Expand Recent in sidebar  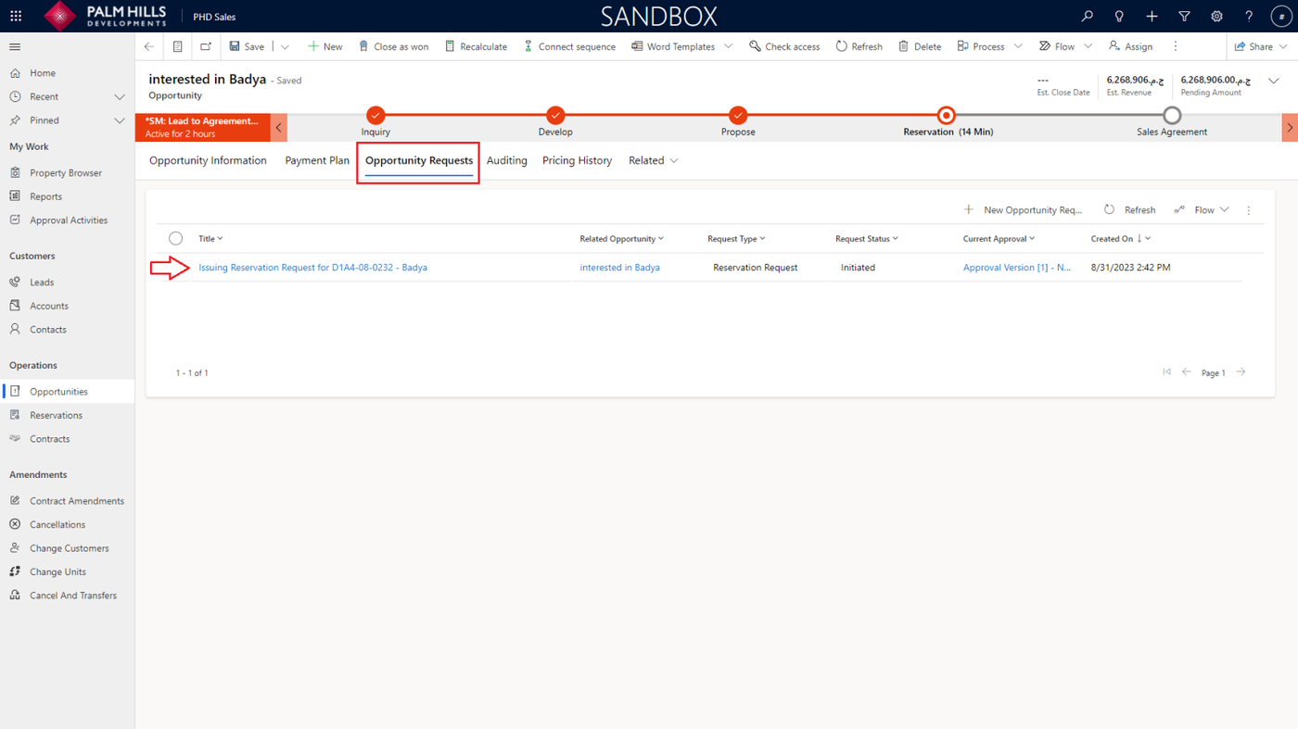point(120,96)
